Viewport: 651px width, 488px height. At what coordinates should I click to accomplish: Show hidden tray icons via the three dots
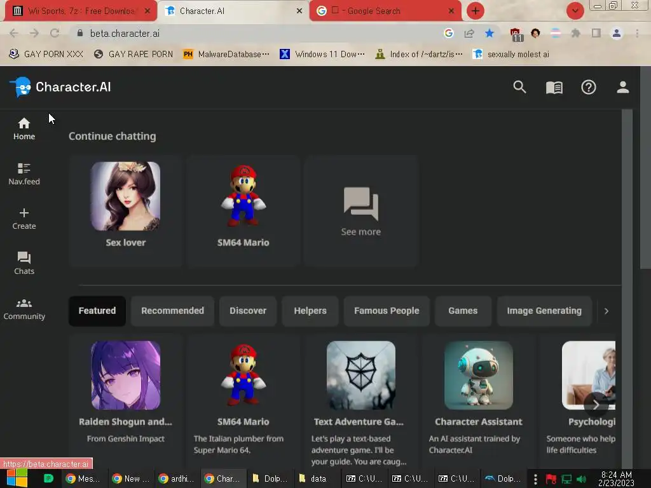(535, 479)
